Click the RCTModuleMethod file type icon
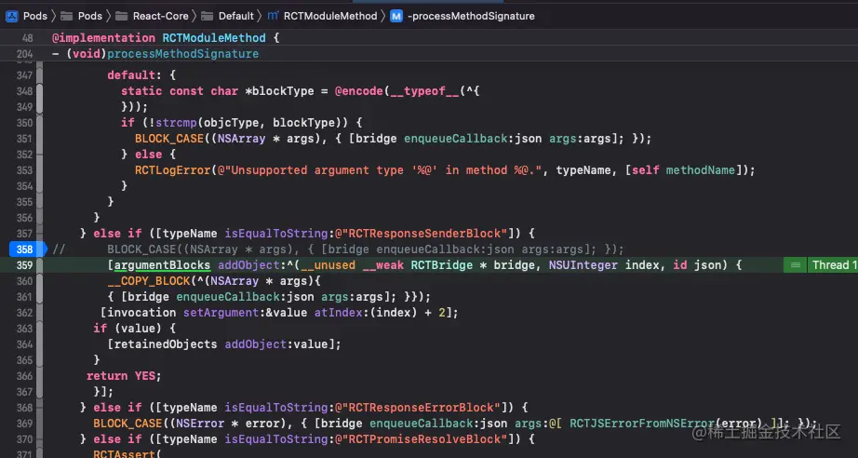Screen dimensions: 858x458 [273, 16]
